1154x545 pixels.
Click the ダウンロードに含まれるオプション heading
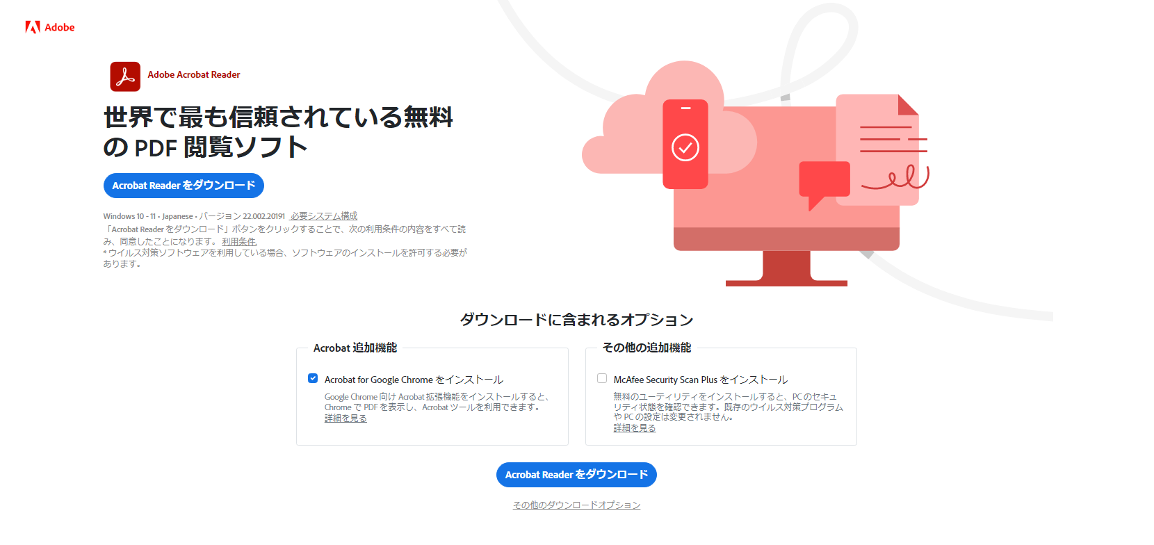(x=576, y=320)
